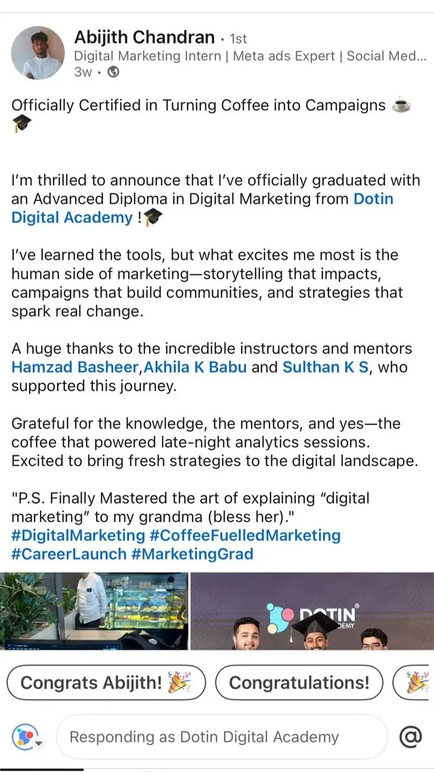Tap the globe public visibility icon

[x=113, y=72]
